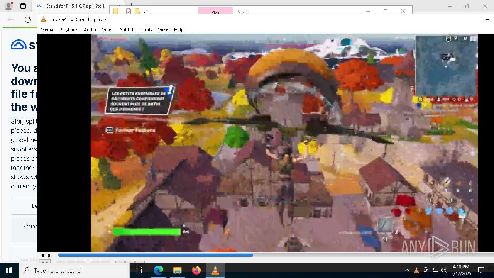Click the 00:40 elapsed time label
494x278 pixels.
(x=46, y=256)
